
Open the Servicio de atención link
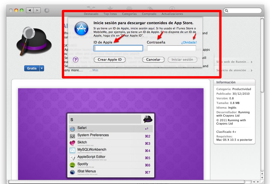tap(234, 70)
